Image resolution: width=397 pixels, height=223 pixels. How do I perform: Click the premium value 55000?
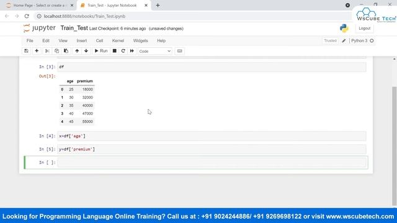pyautogui.click(x=87, y=121)
